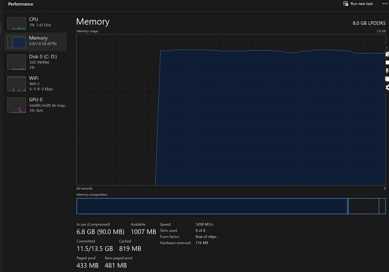Click the Non-paged pool label
This screenshot has height=272, width=389.
(119, 258)
